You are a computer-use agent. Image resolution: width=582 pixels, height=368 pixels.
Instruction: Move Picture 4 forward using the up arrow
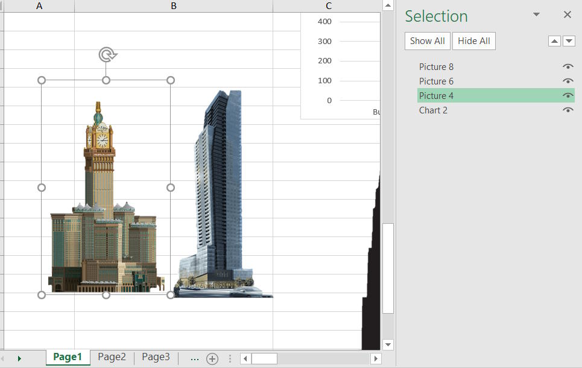pos(554,40)
